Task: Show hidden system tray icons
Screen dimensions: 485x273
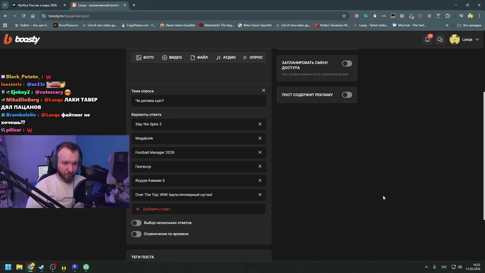Action: point(426,267)
